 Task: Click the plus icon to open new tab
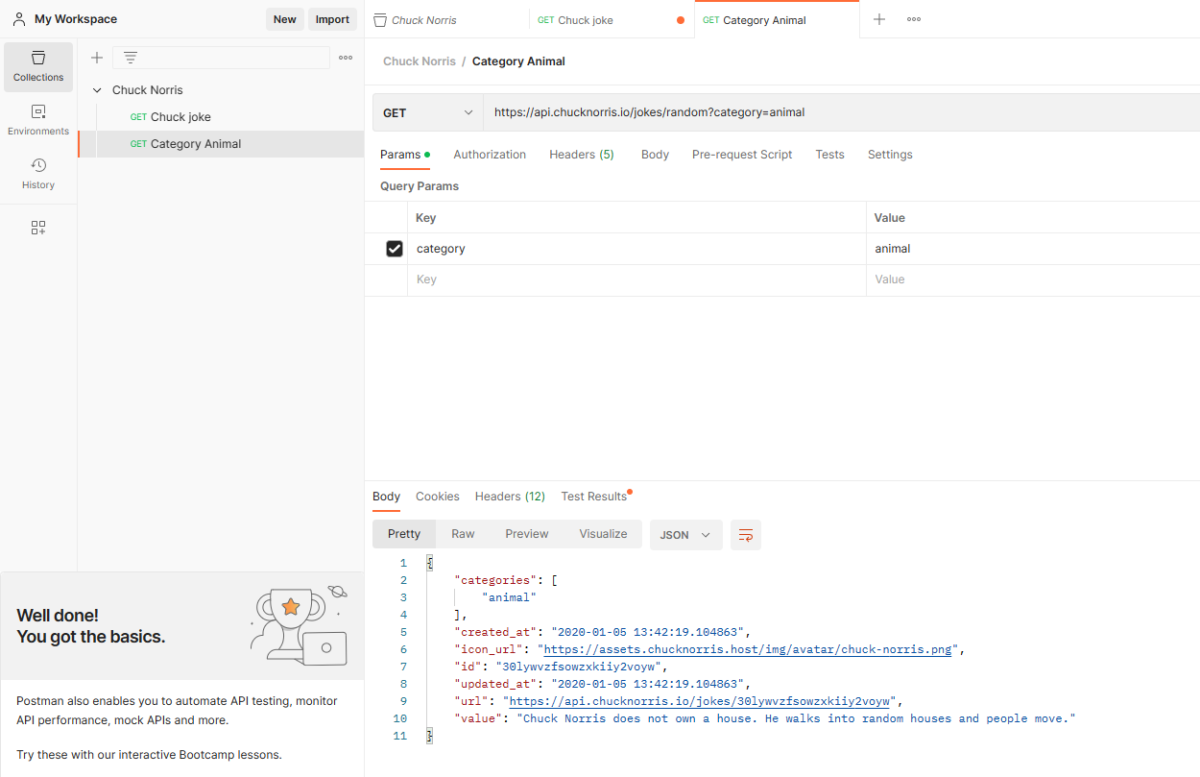pyautogui.click(x=879, y=19)
